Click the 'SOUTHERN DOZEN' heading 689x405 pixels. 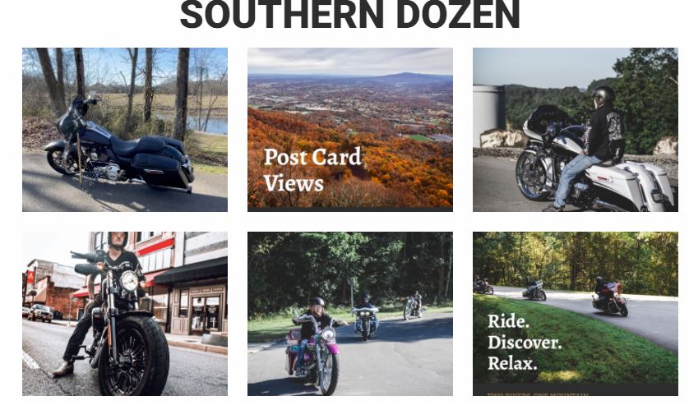[350, 15]
